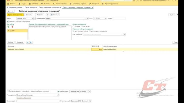Open the Администрирование menu
This screenshot has height=103, width=184.
[x=110, y=4]
